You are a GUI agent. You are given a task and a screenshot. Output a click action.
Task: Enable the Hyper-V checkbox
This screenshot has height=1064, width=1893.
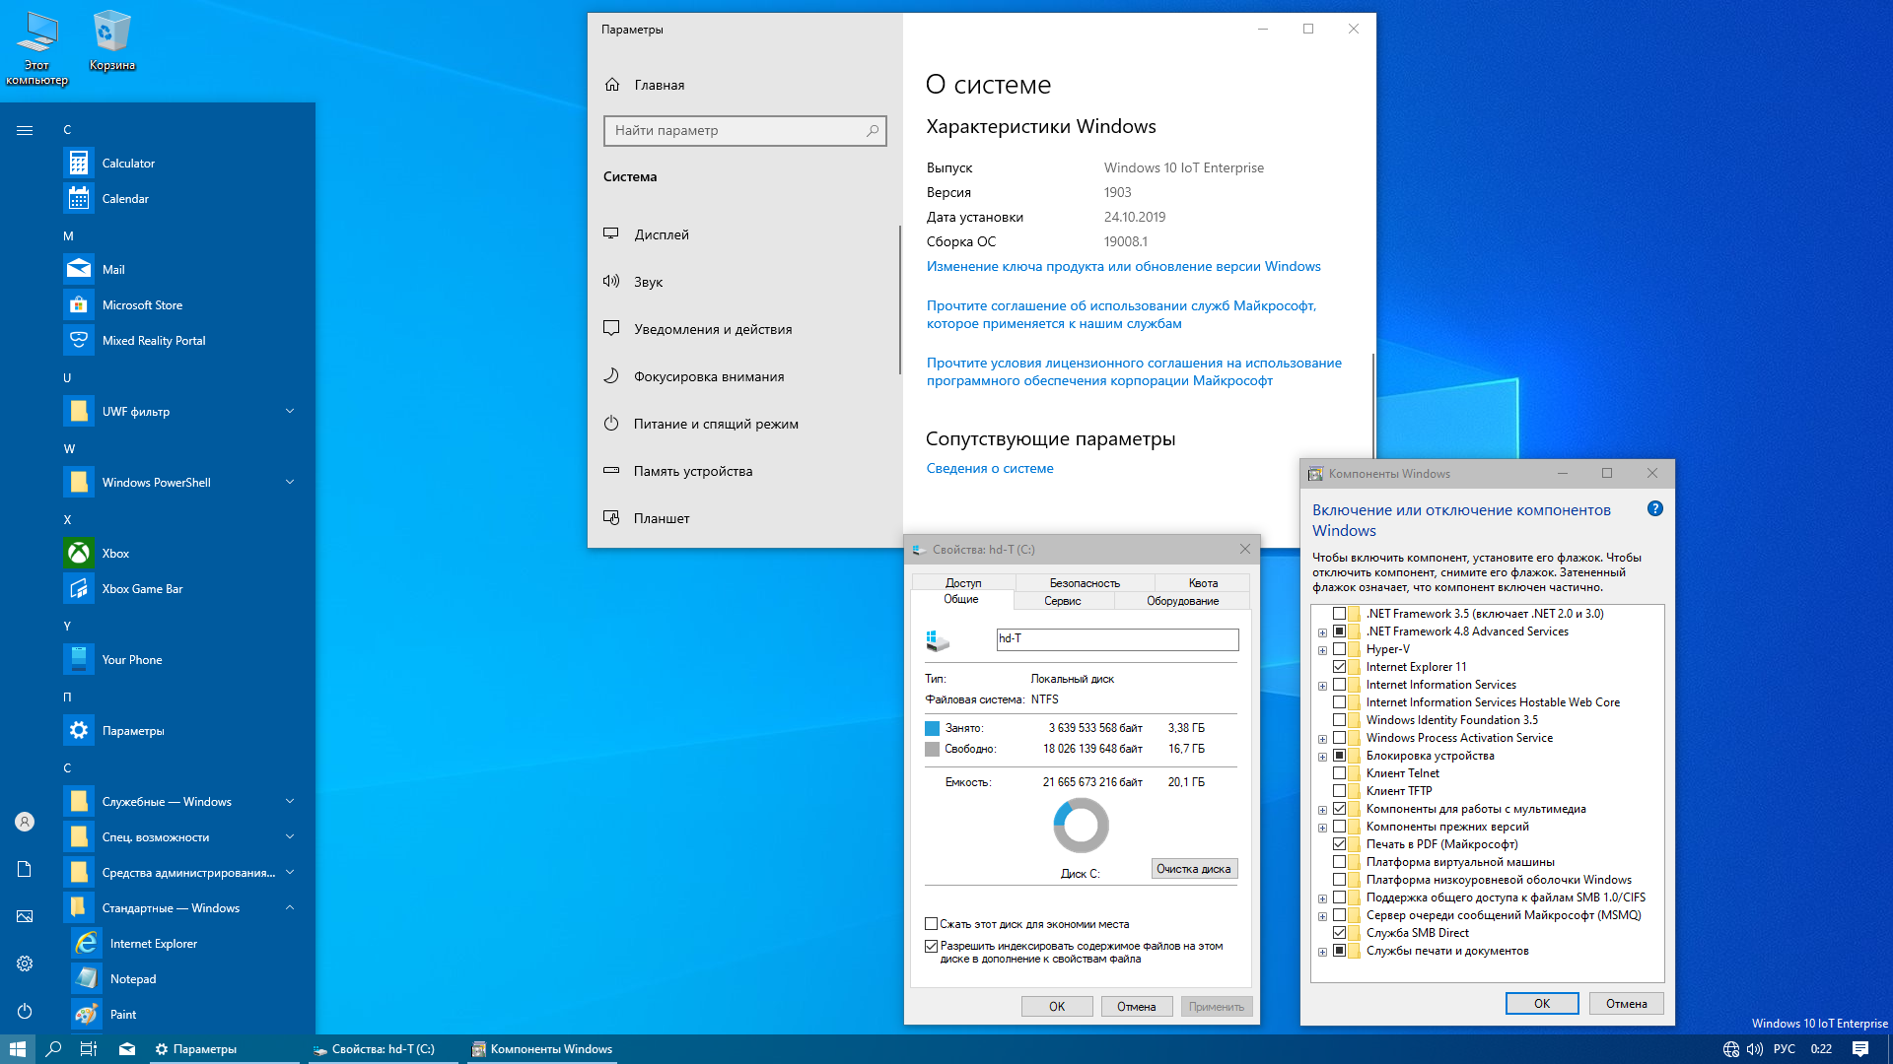1339,649
